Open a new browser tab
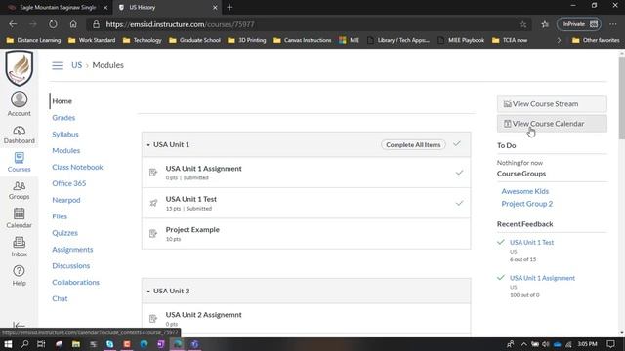The image size is (625, 351). pyautogui.click(x=229, y=7)
